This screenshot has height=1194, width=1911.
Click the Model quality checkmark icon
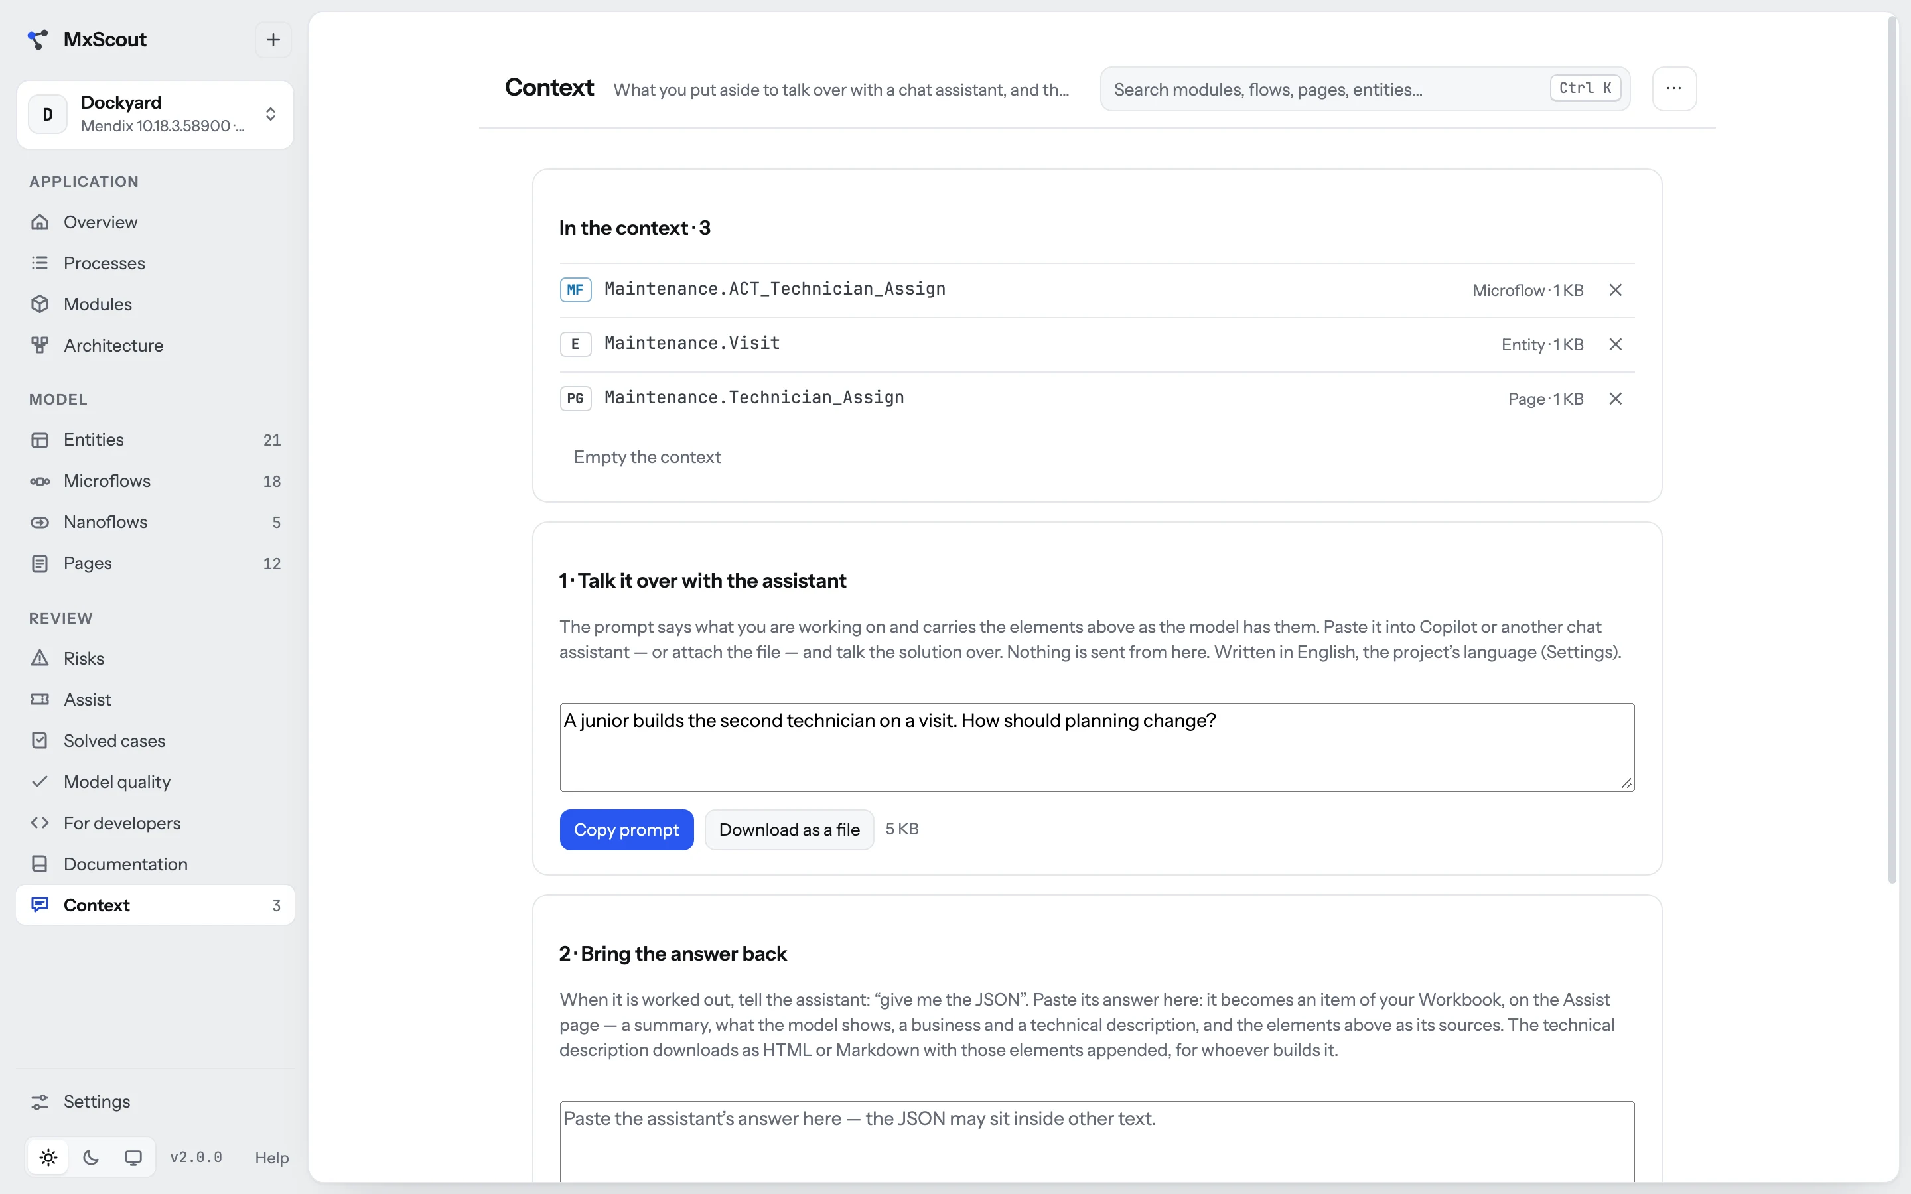(40, 781)
